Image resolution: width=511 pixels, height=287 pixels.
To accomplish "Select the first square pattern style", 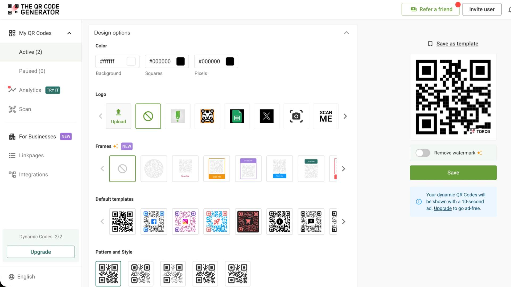I will click(108, 273).
